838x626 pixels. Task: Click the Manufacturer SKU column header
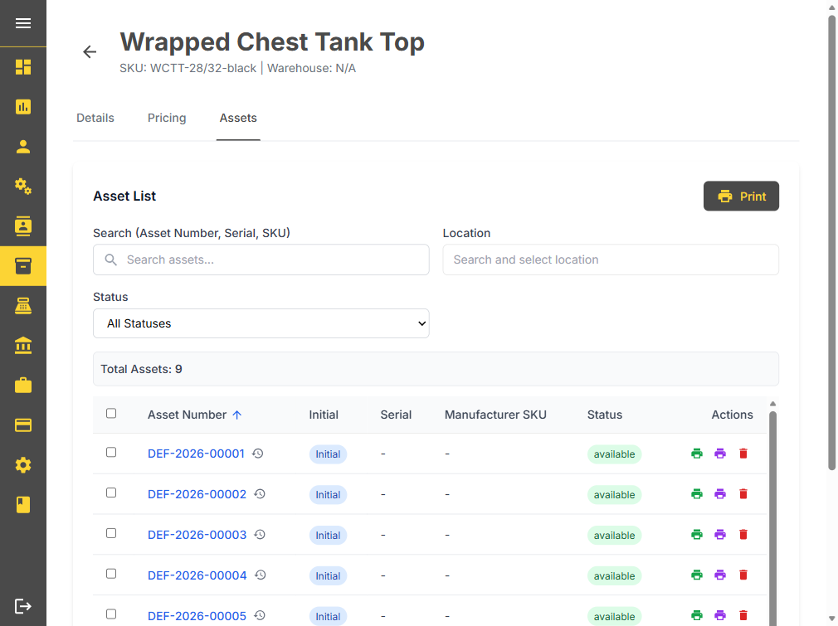point(495,415)
